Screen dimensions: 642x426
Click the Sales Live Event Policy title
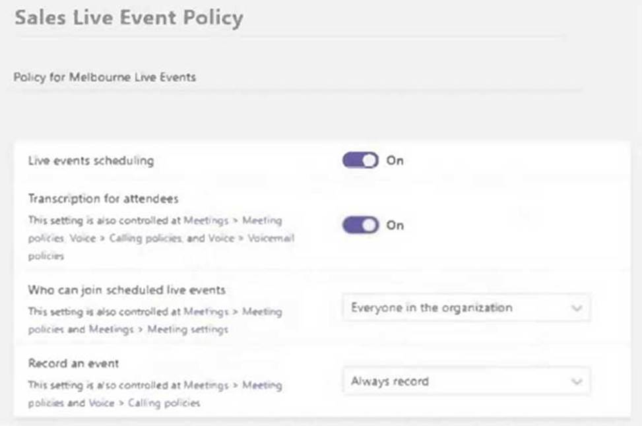point(129,18)
